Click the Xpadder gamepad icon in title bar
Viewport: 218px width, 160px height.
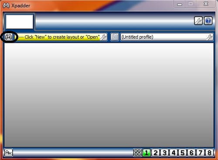coord(6,6)
